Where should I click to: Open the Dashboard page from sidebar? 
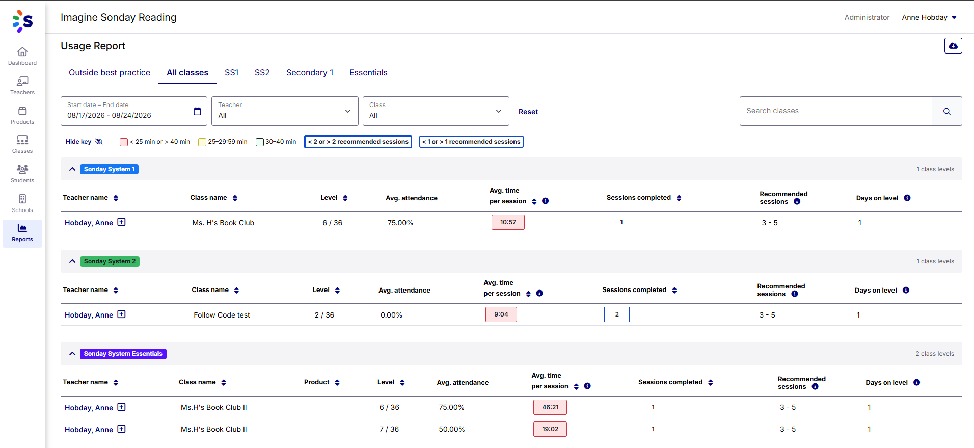(x=22, y=56)
